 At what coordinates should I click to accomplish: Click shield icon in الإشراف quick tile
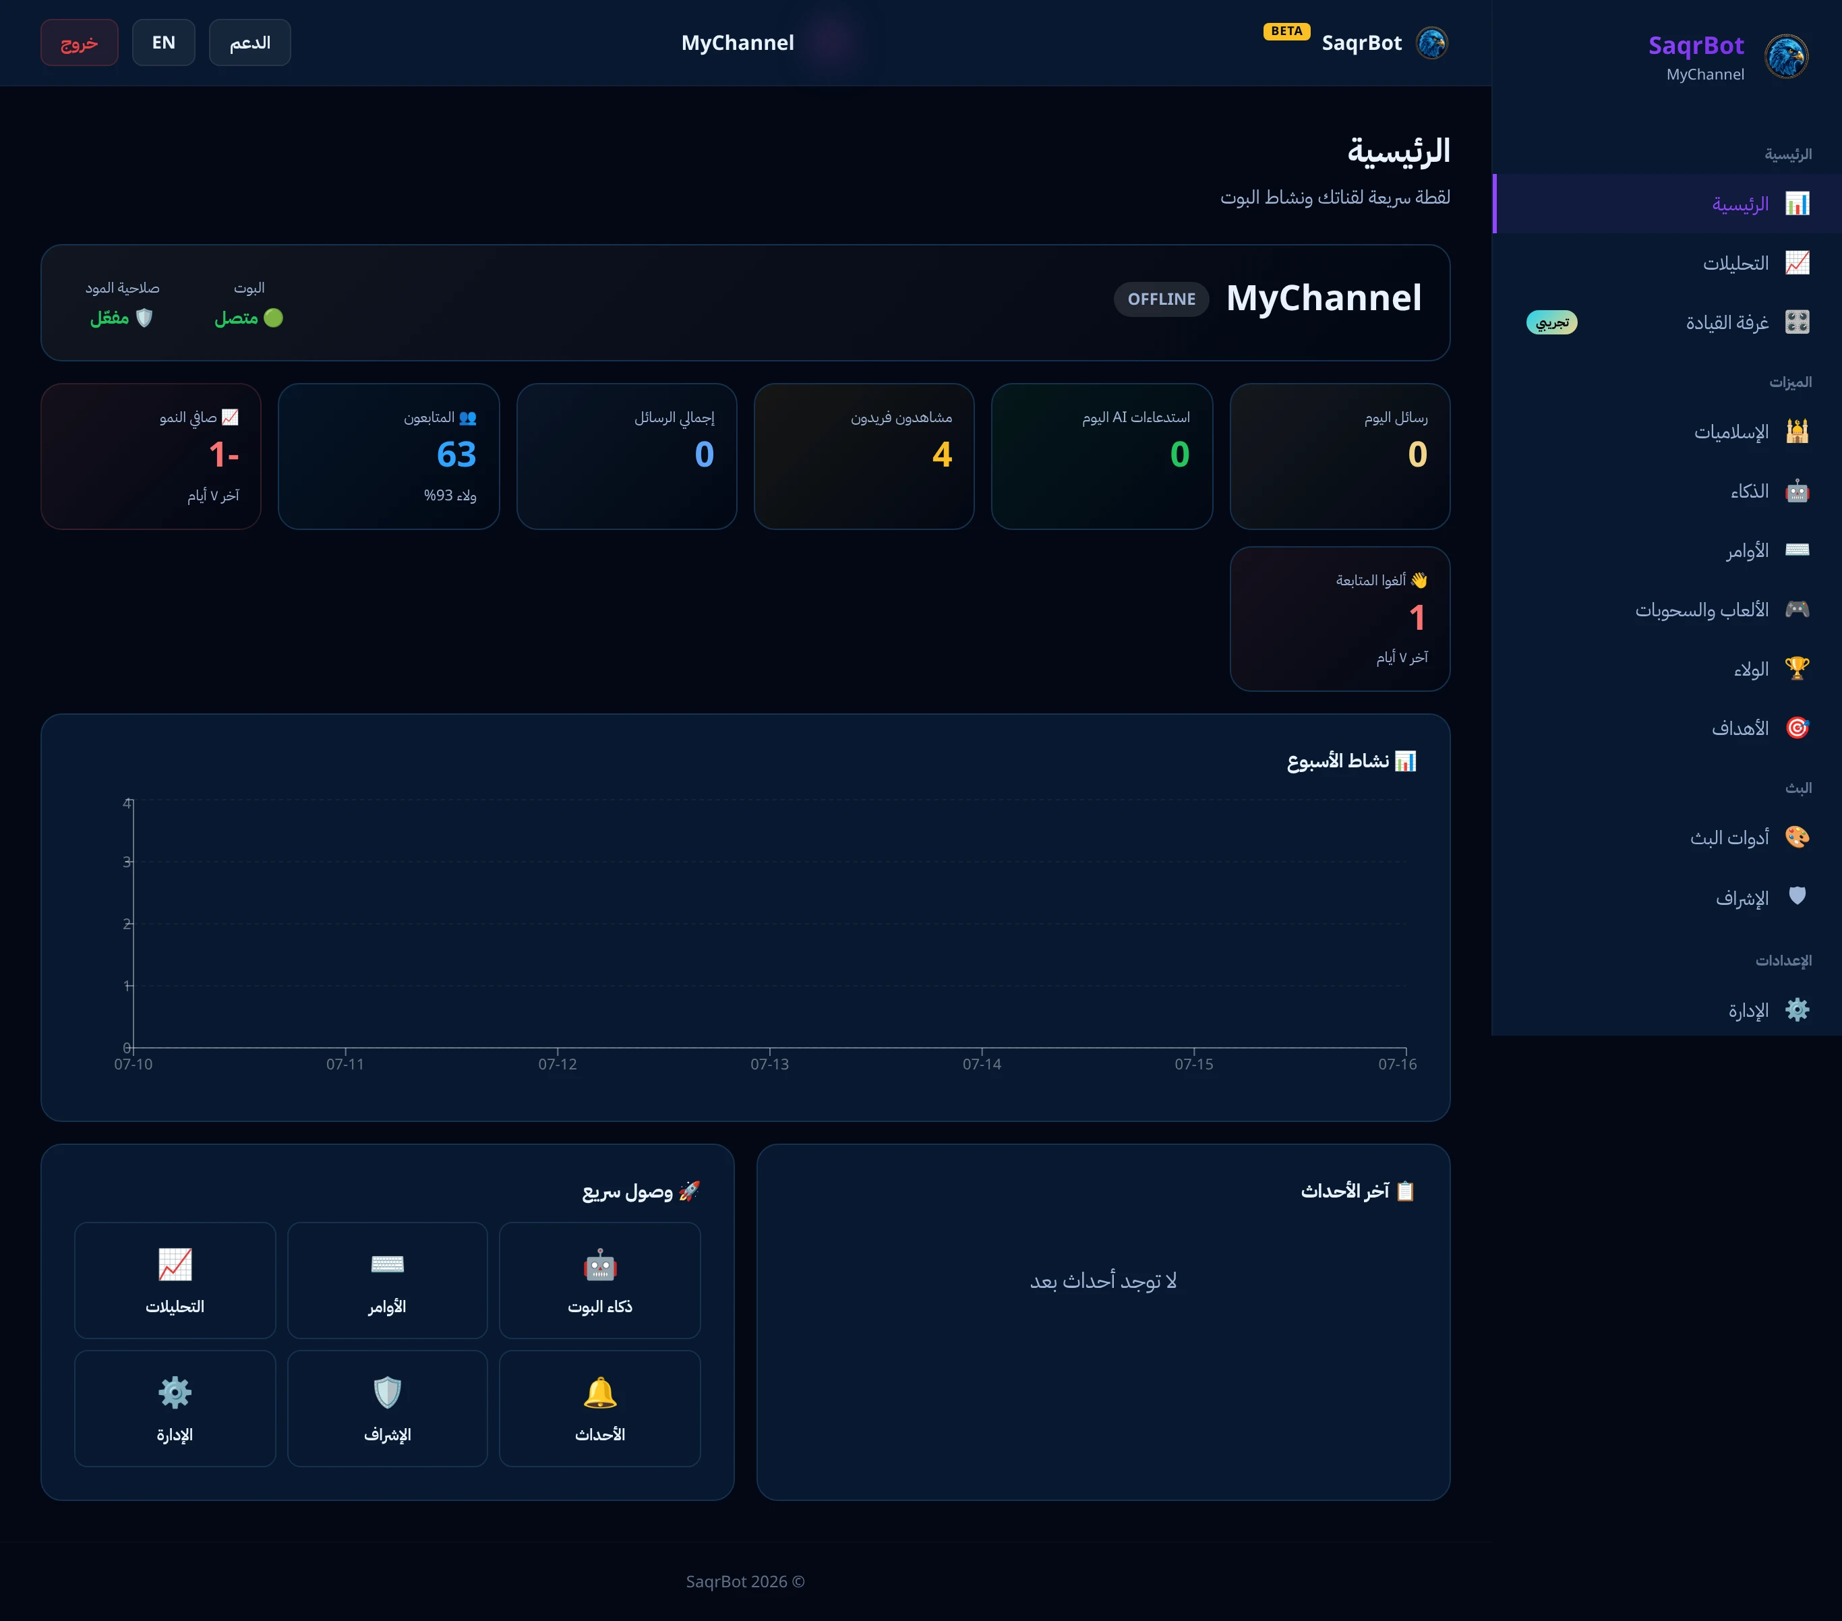388,1393
